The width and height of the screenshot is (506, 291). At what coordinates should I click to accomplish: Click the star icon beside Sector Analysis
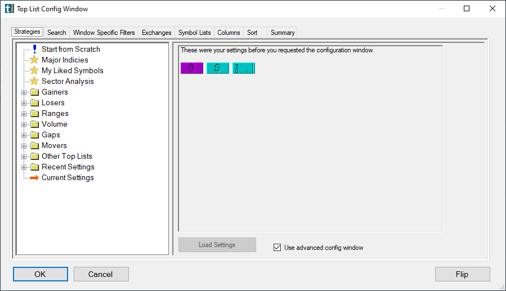34,81
